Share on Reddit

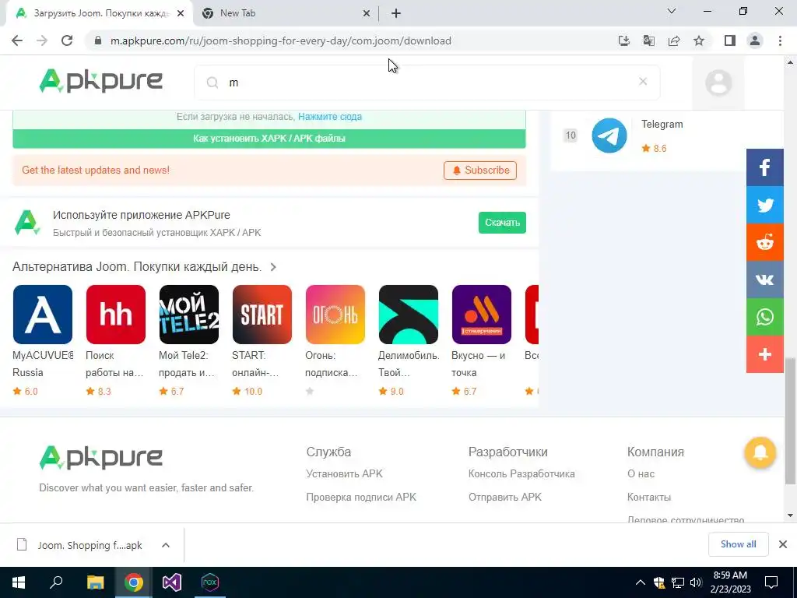[764, 243]
